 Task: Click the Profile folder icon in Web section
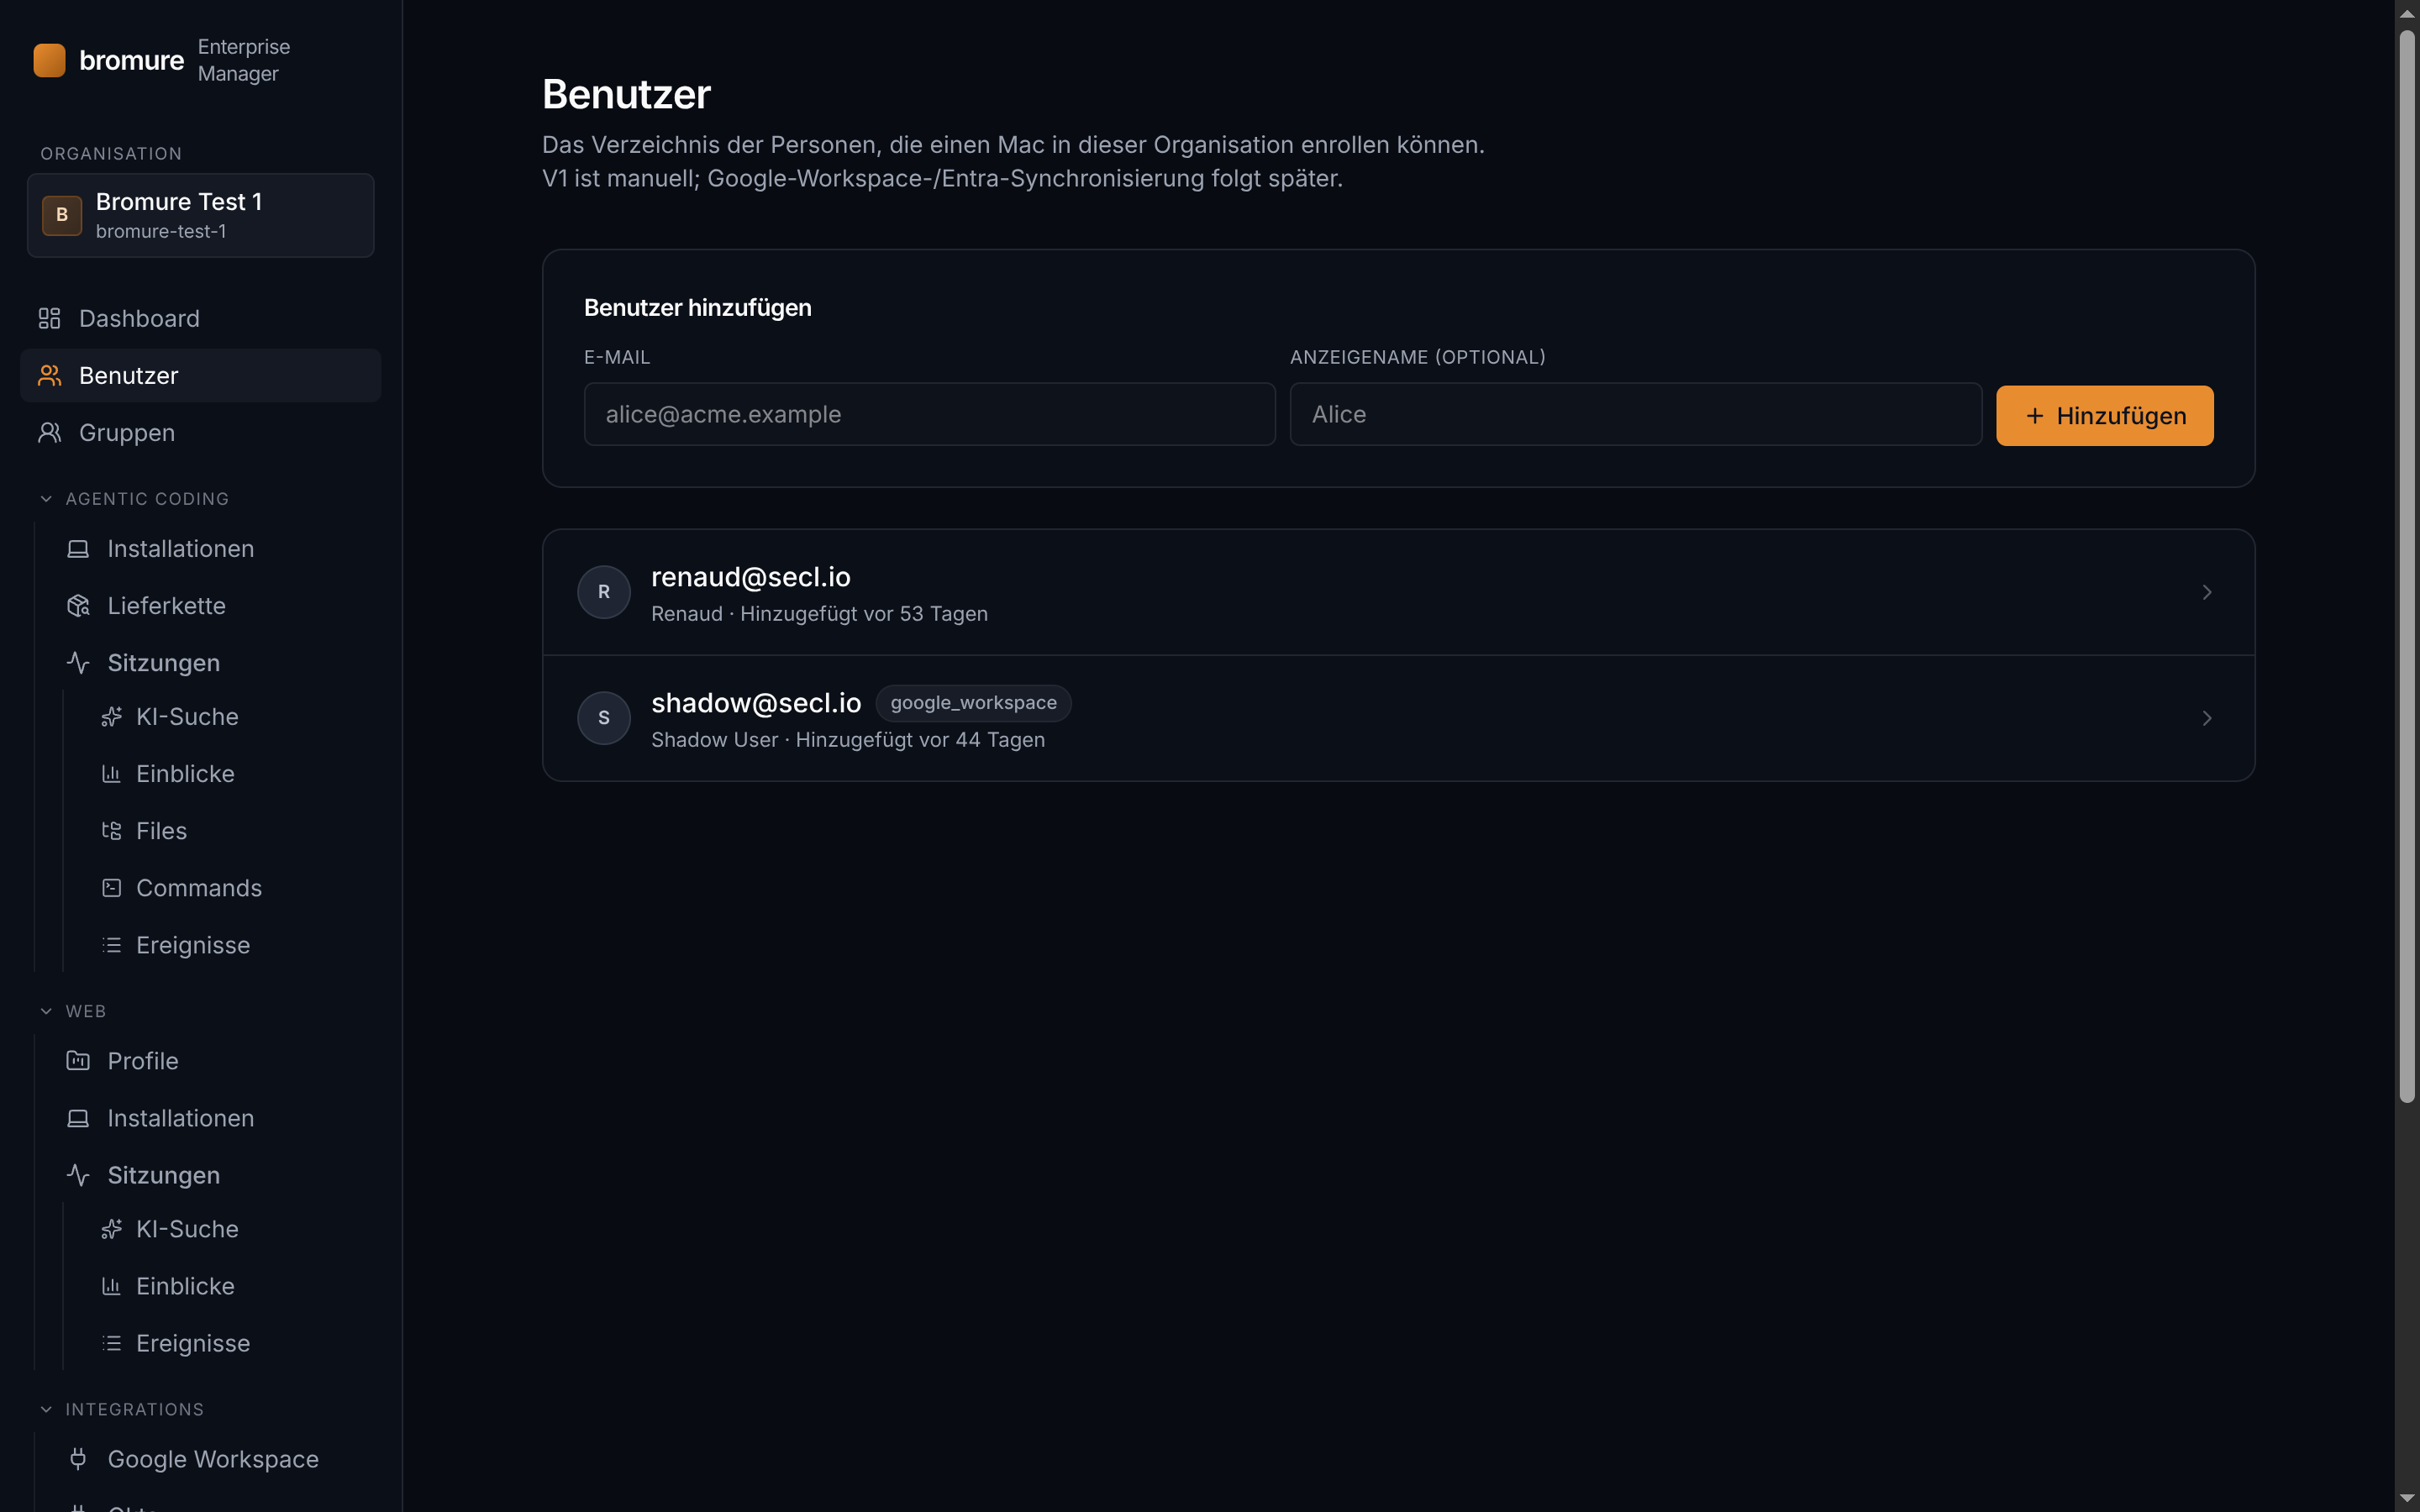coord(78,1060)
